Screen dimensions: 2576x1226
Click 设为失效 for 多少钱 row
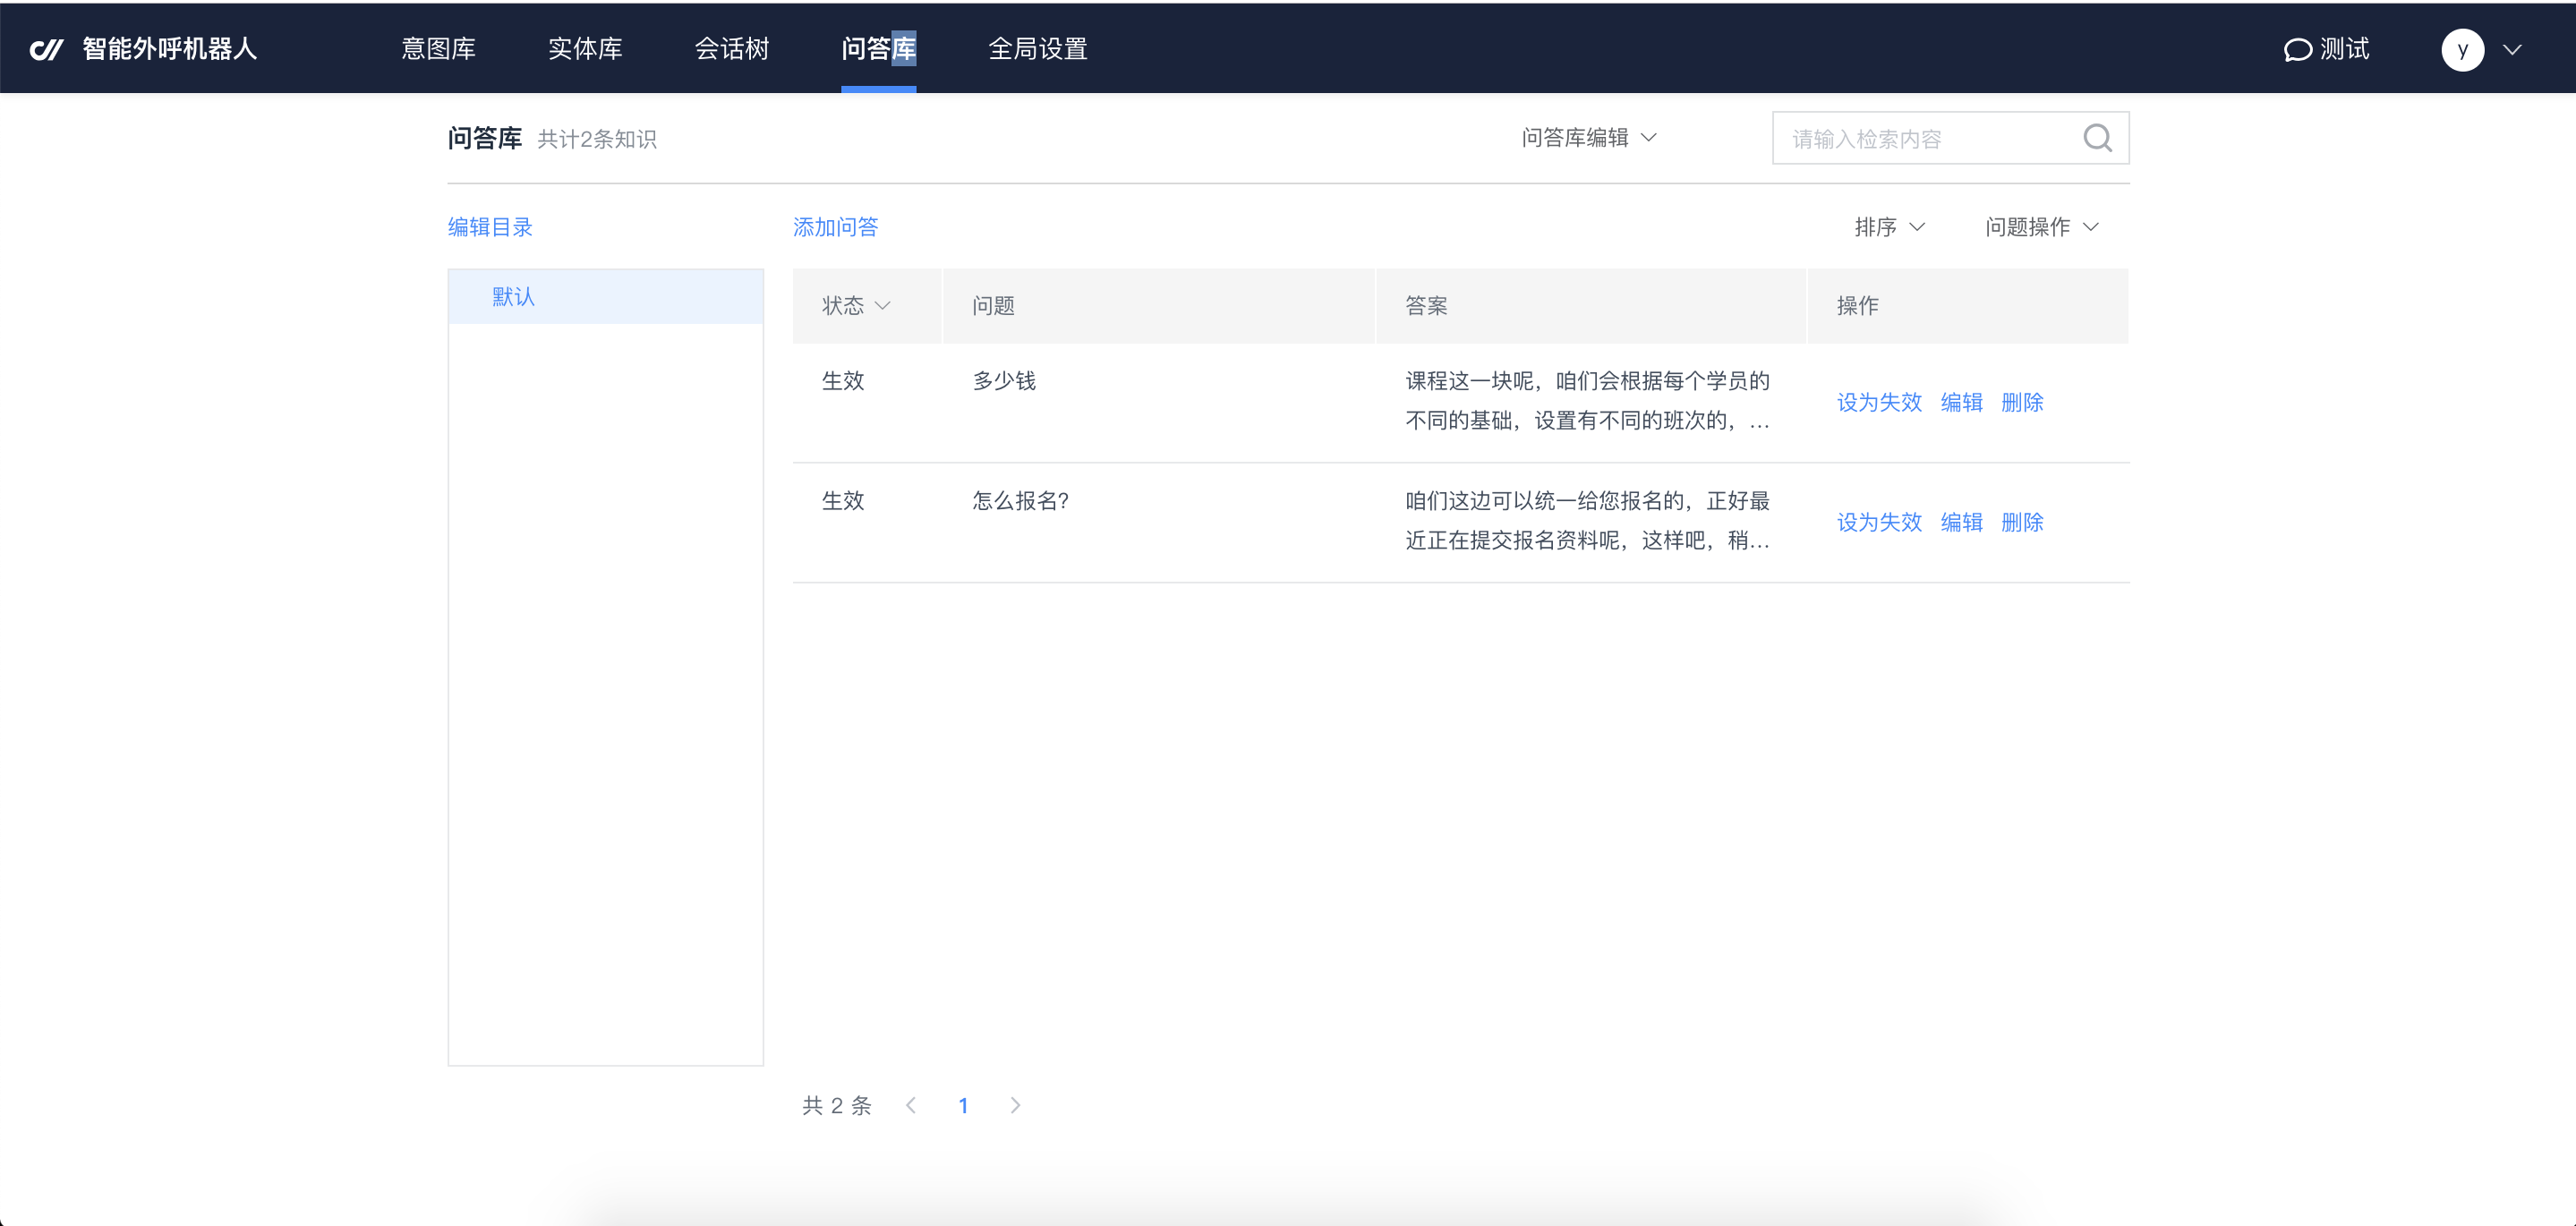click(1879, 402)
